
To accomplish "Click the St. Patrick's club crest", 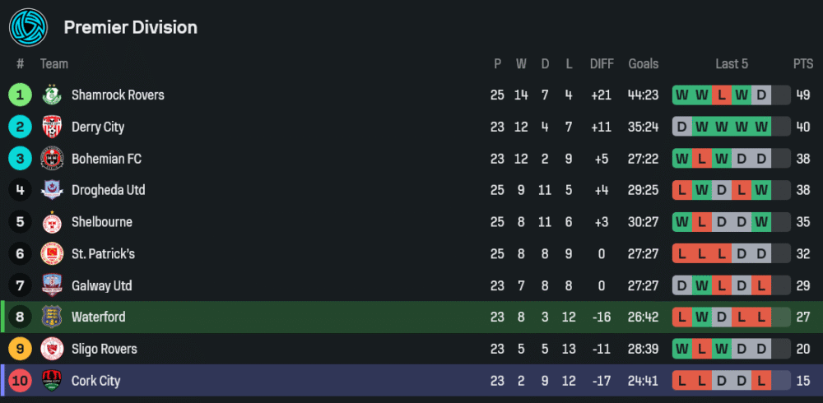I will pyautogui.click(x=52, y=254).
